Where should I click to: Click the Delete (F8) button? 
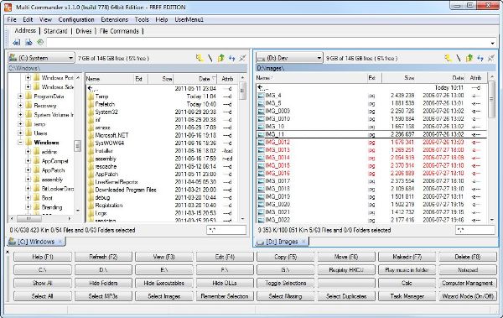click(x=468, y=257)
